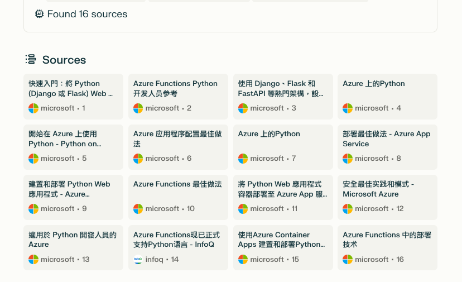Screen dimensions: 462x282
Task: Click the 'microsoft · 10' label
Action: point(170,209)
